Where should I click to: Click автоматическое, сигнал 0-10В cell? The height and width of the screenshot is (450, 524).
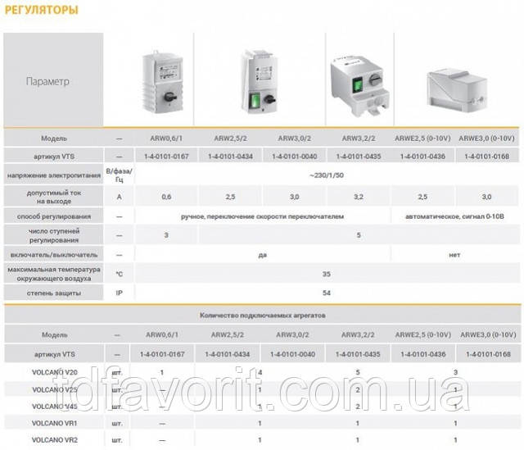pos(454,216)
